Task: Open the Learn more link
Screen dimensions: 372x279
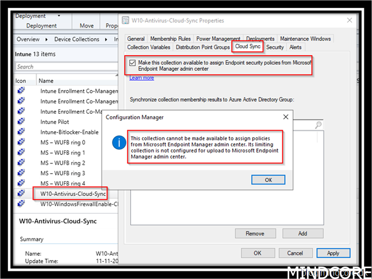Action: (142, 78)
